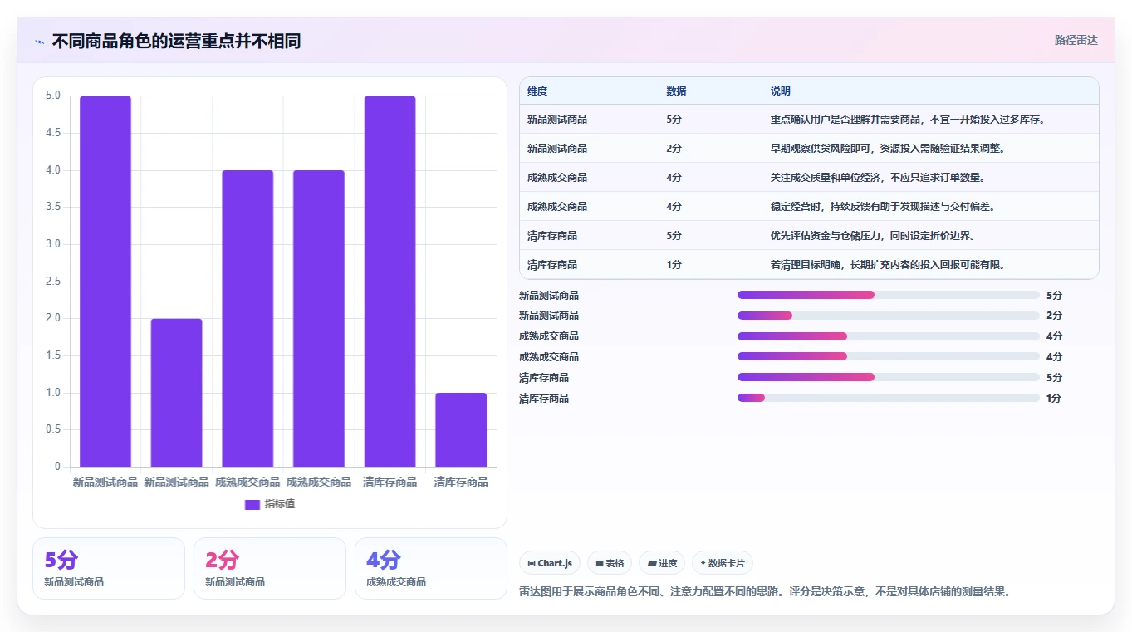Click the 新品测试商品 progress bar showing 2分
Image resolution: width=1132 pixels, height=632 pixels.
point(889,316)
